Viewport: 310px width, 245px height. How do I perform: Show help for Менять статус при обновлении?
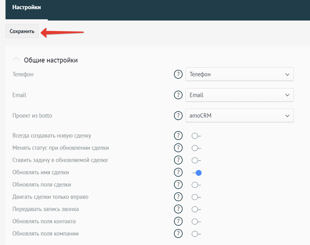[178, 148]
